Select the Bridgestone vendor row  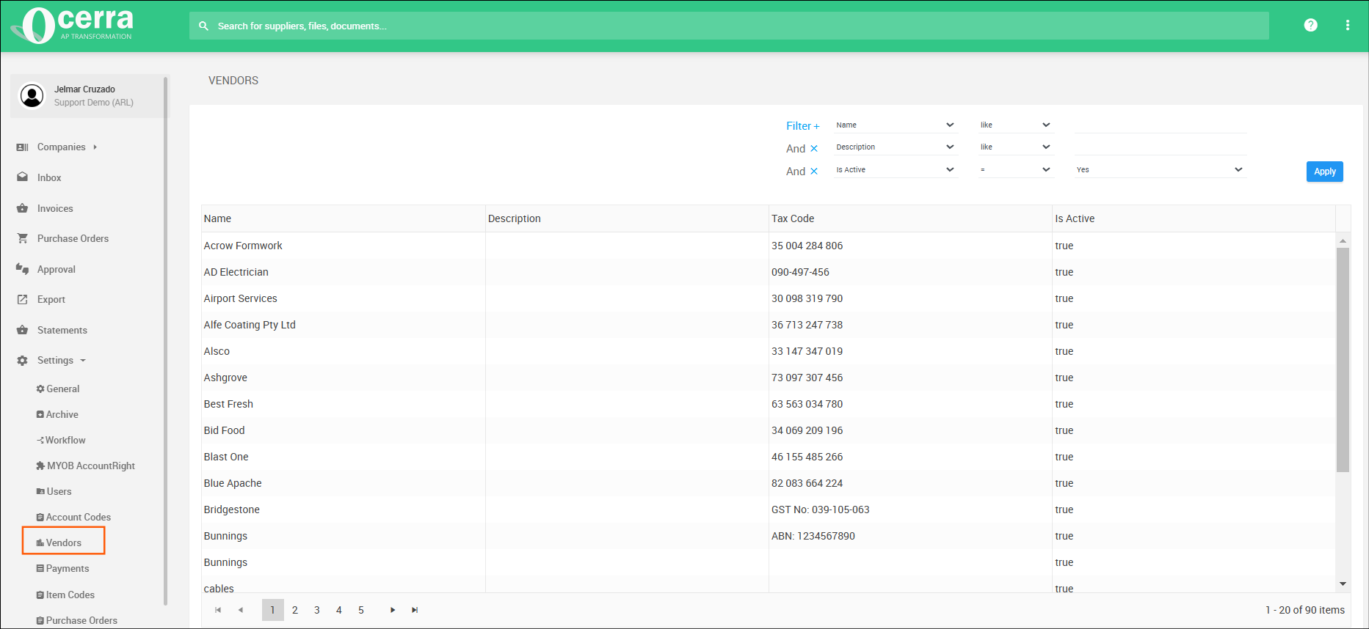click(x=768, y=510)
